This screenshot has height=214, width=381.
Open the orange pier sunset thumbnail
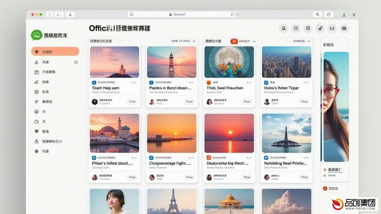172,133
